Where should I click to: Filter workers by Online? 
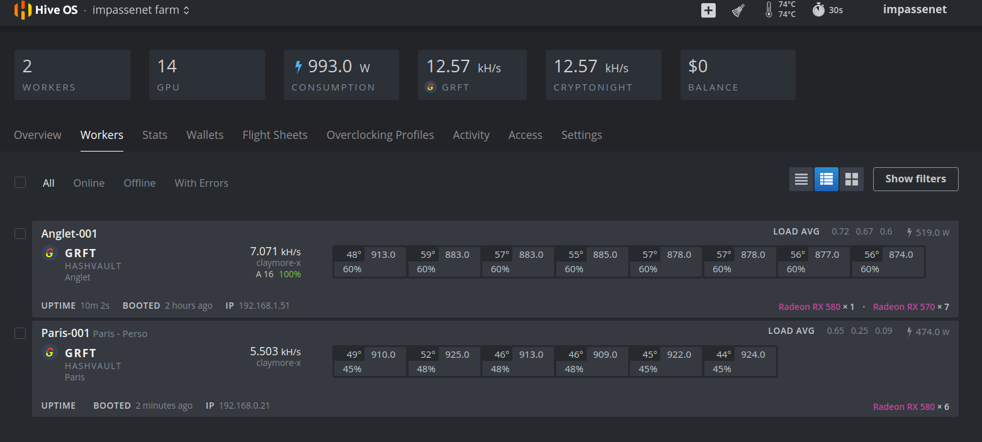pyautogui.click(x=89, y=183)
